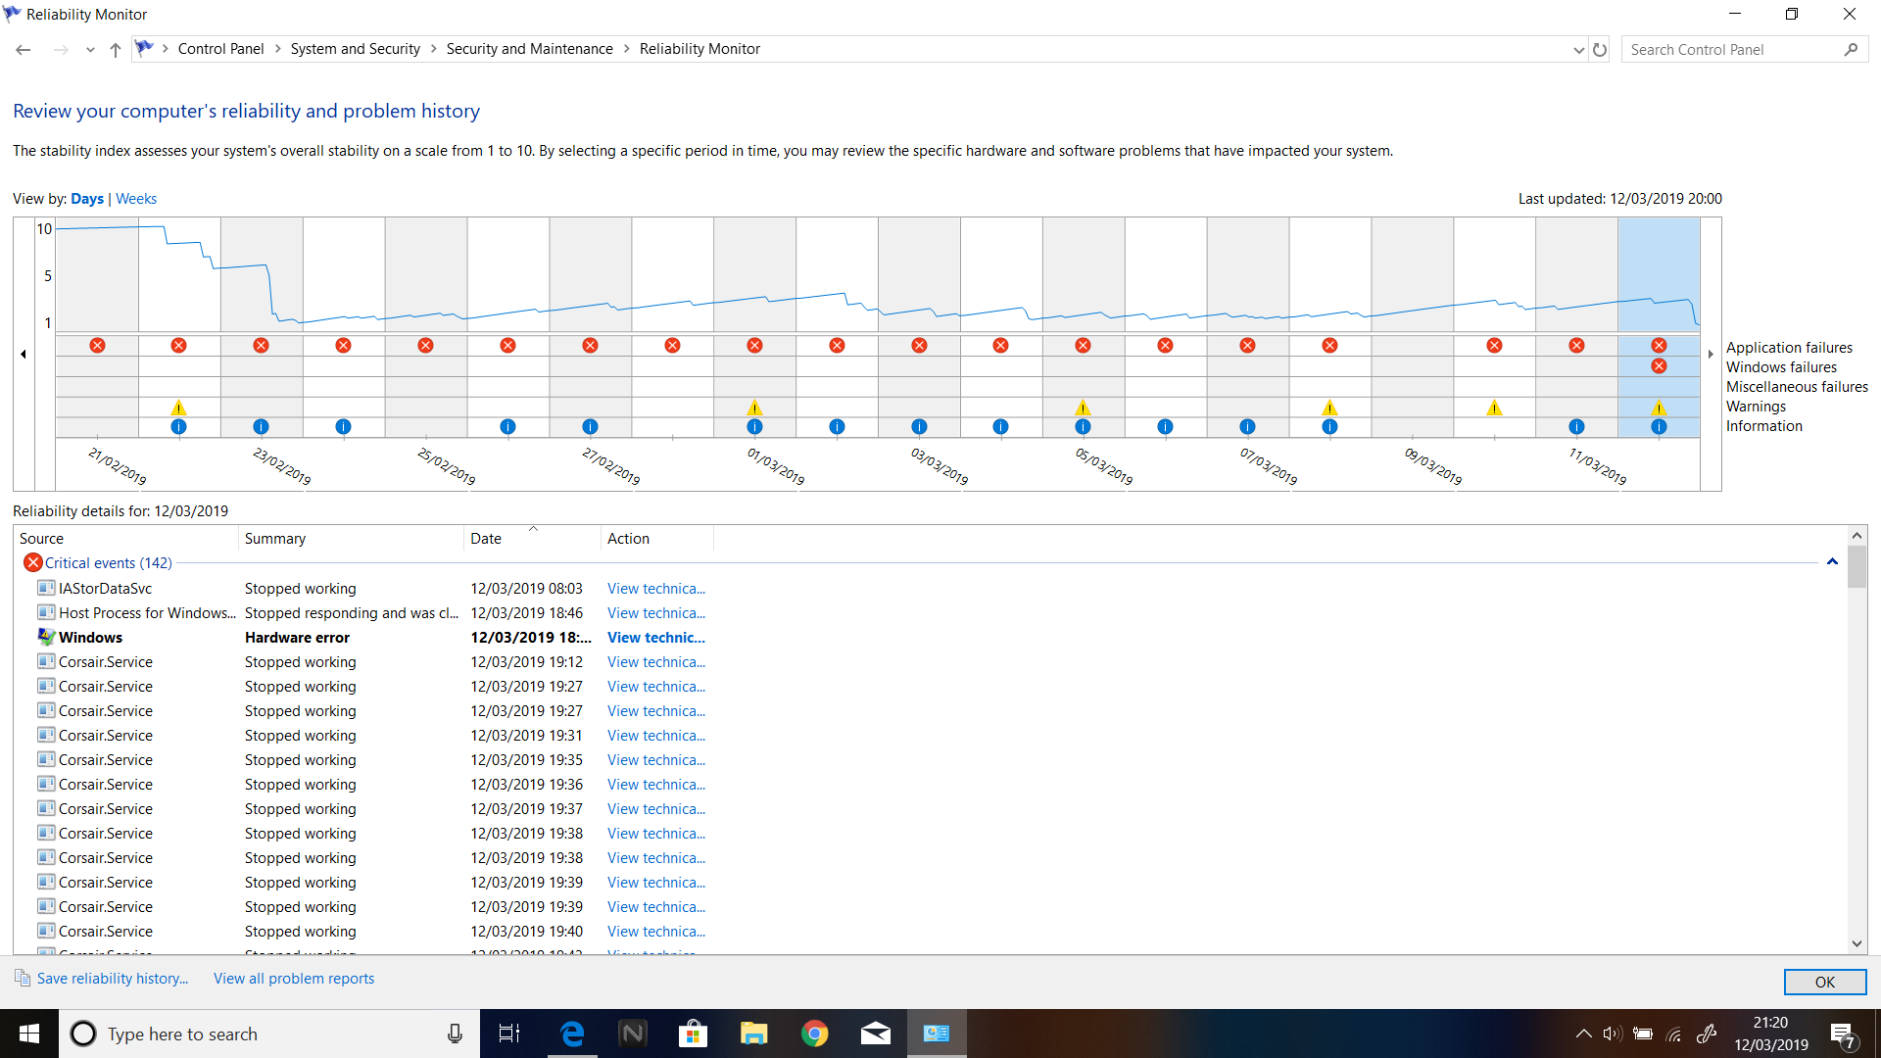Show hidden system tray icons
The width and height of the screenshot is (1881, 1058).
click(1583, 1034)
